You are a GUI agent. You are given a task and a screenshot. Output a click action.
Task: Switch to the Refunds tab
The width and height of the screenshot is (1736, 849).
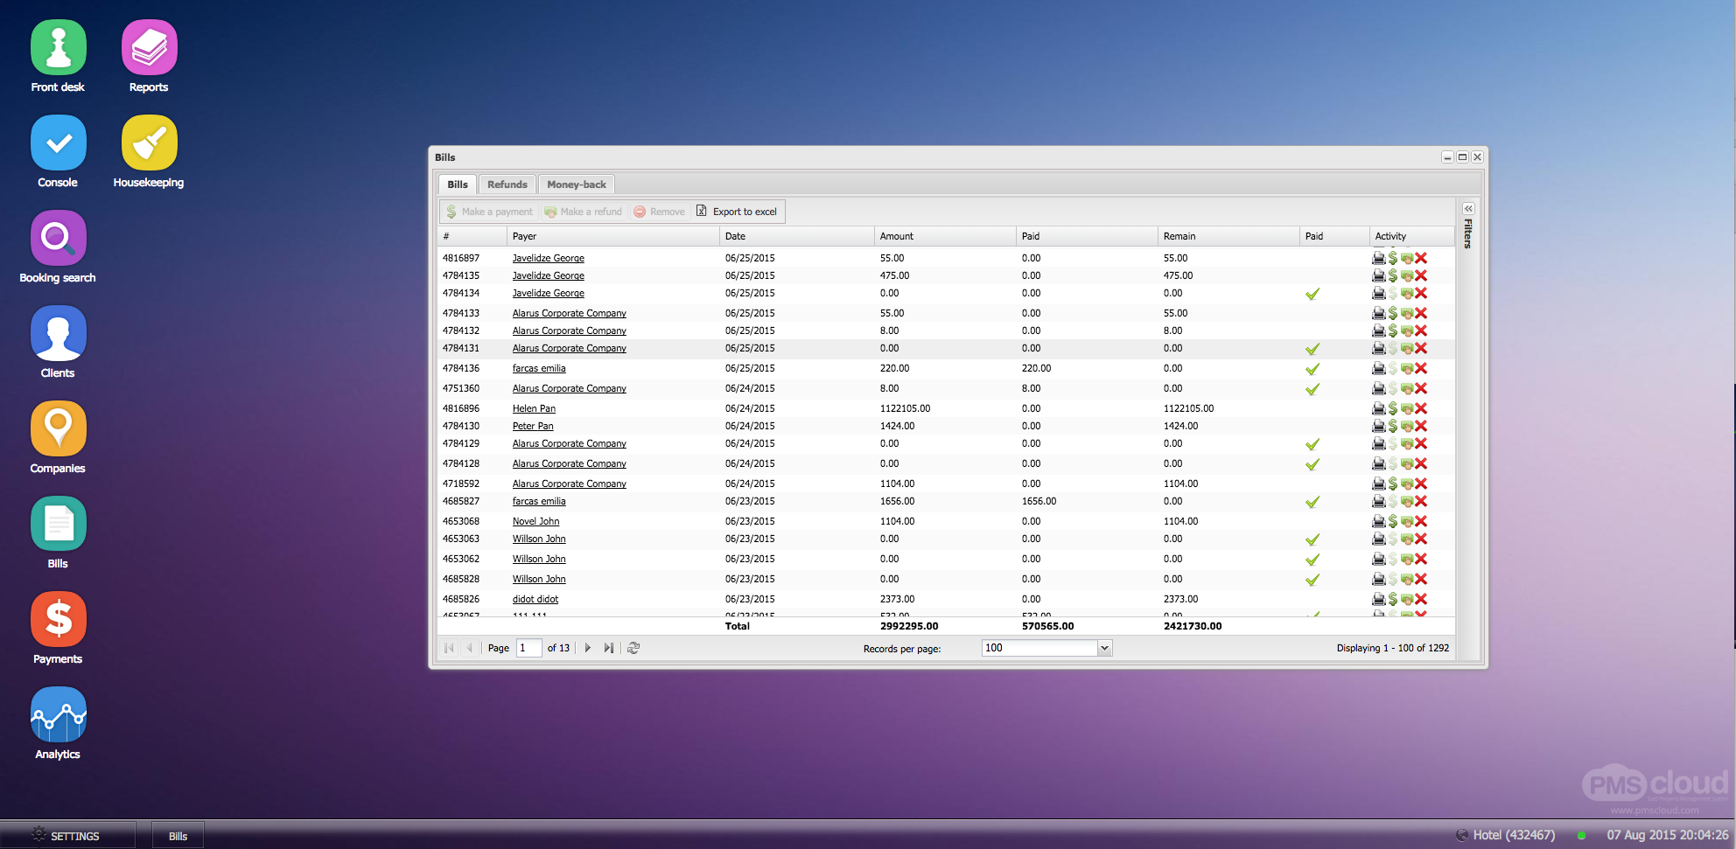(507, 184)
